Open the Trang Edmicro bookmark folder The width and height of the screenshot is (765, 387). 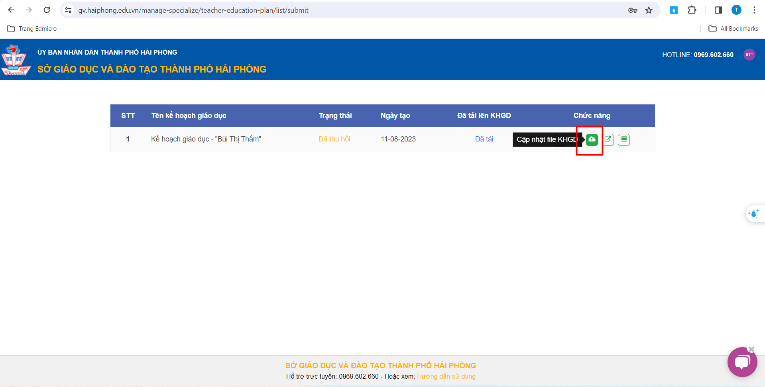tap(32, 29)
